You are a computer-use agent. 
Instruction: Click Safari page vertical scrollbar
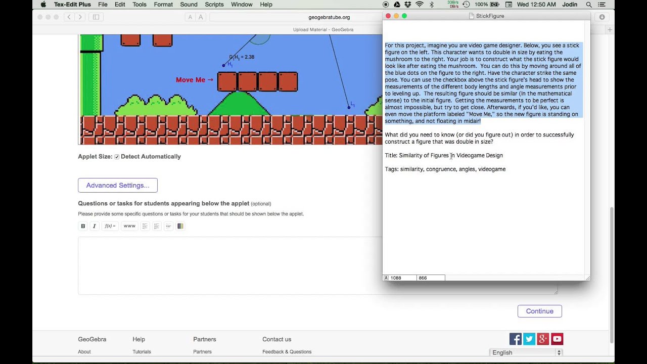pos(612,275)
